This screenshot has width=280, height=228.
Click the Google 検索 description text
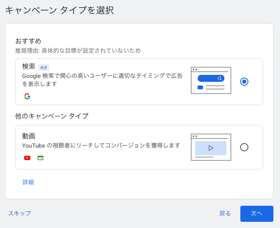click(102, 80)
